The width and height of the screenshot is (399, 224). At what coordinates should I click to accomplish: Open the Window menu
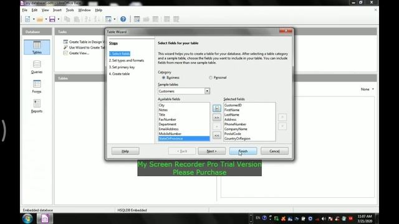(84, 10)
